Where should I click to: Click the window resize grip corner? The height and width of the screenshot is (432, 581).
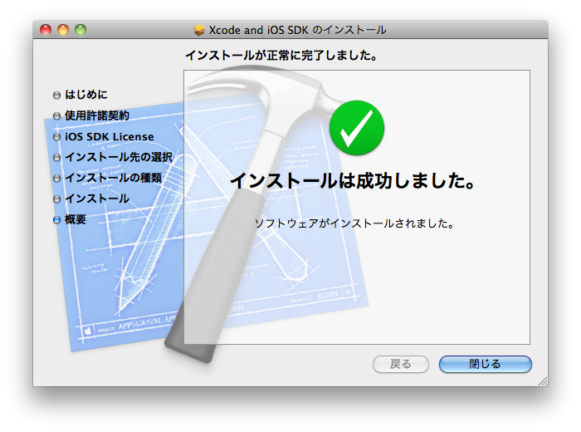click(x=543, y=380)
